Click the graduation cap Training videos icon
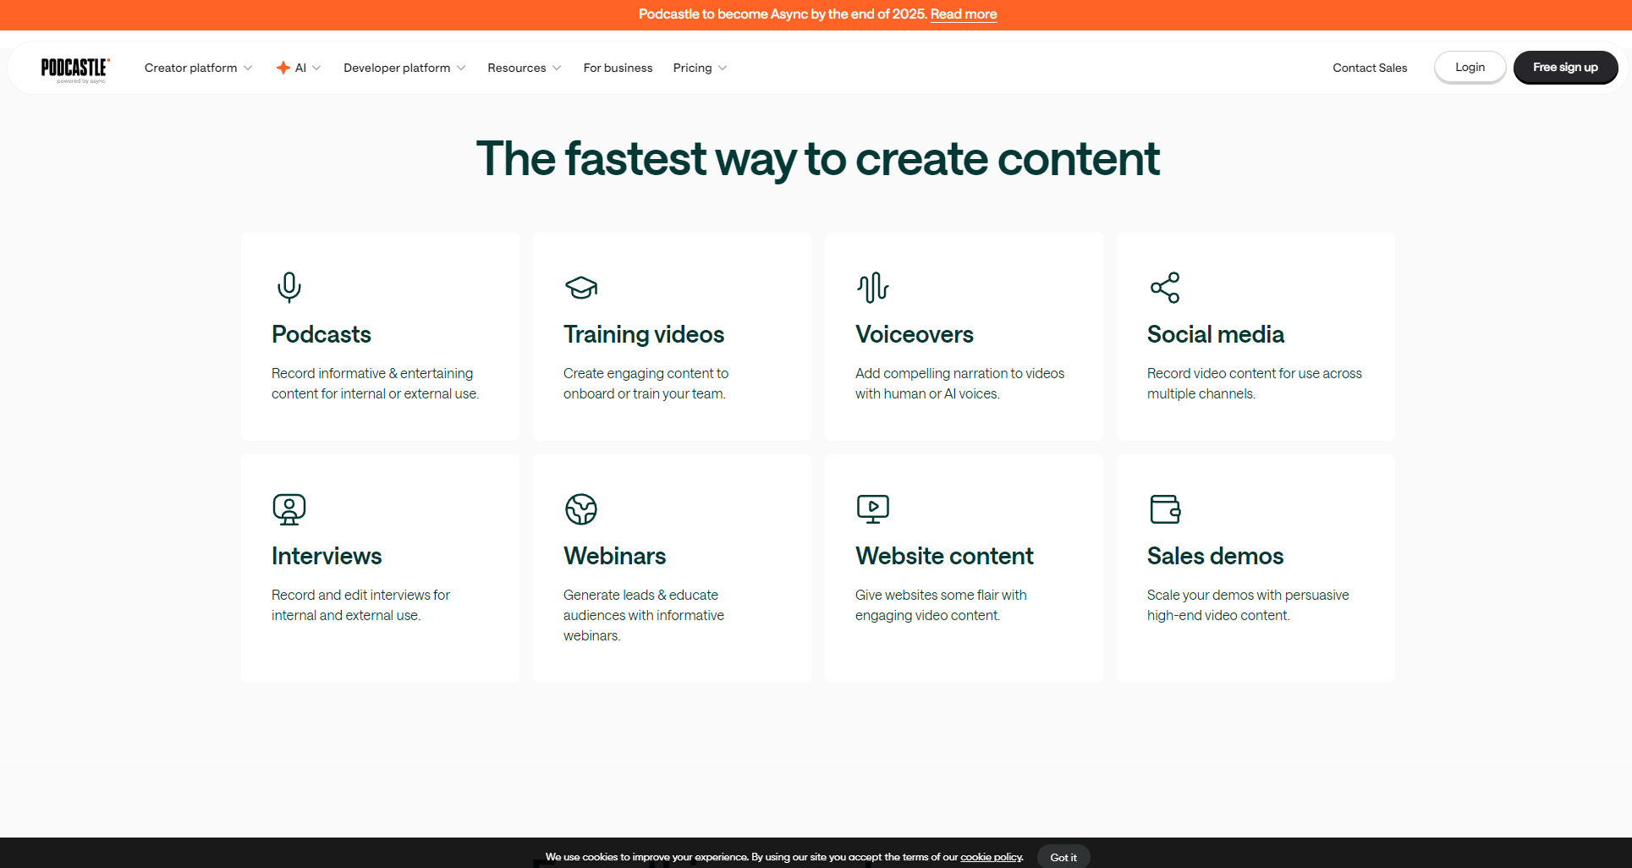Screen dimensions: 1632x868 (581, 288)
